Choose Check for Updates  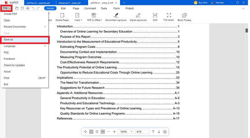[25, 65]
